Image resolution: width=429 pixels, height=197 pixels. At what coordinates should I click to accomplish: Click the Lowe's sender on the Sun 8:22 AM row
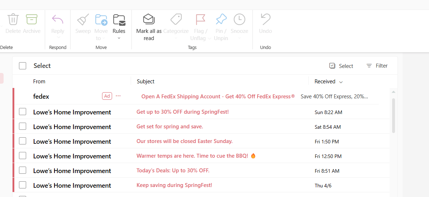click(72, 112)
